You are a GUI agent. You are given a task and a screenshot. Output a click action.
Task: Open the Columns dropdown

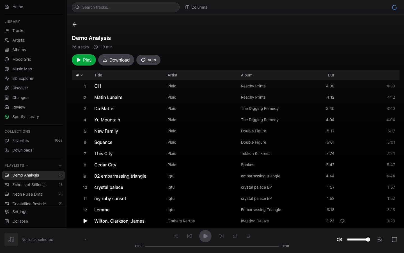point(196,7)
